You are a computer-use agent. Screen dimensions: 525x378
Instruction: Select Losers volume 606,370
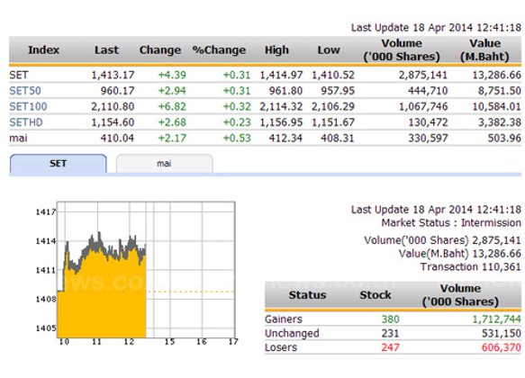[502, 347]
